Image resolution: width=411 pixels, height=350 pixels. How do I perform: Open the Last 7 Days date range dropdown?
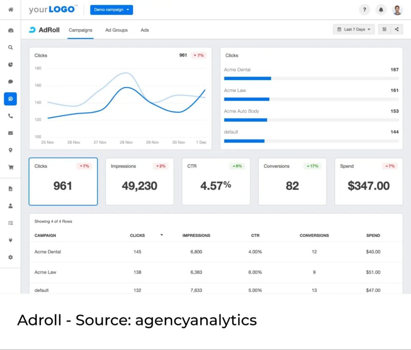pyautogui.click(x=354, y=29)
